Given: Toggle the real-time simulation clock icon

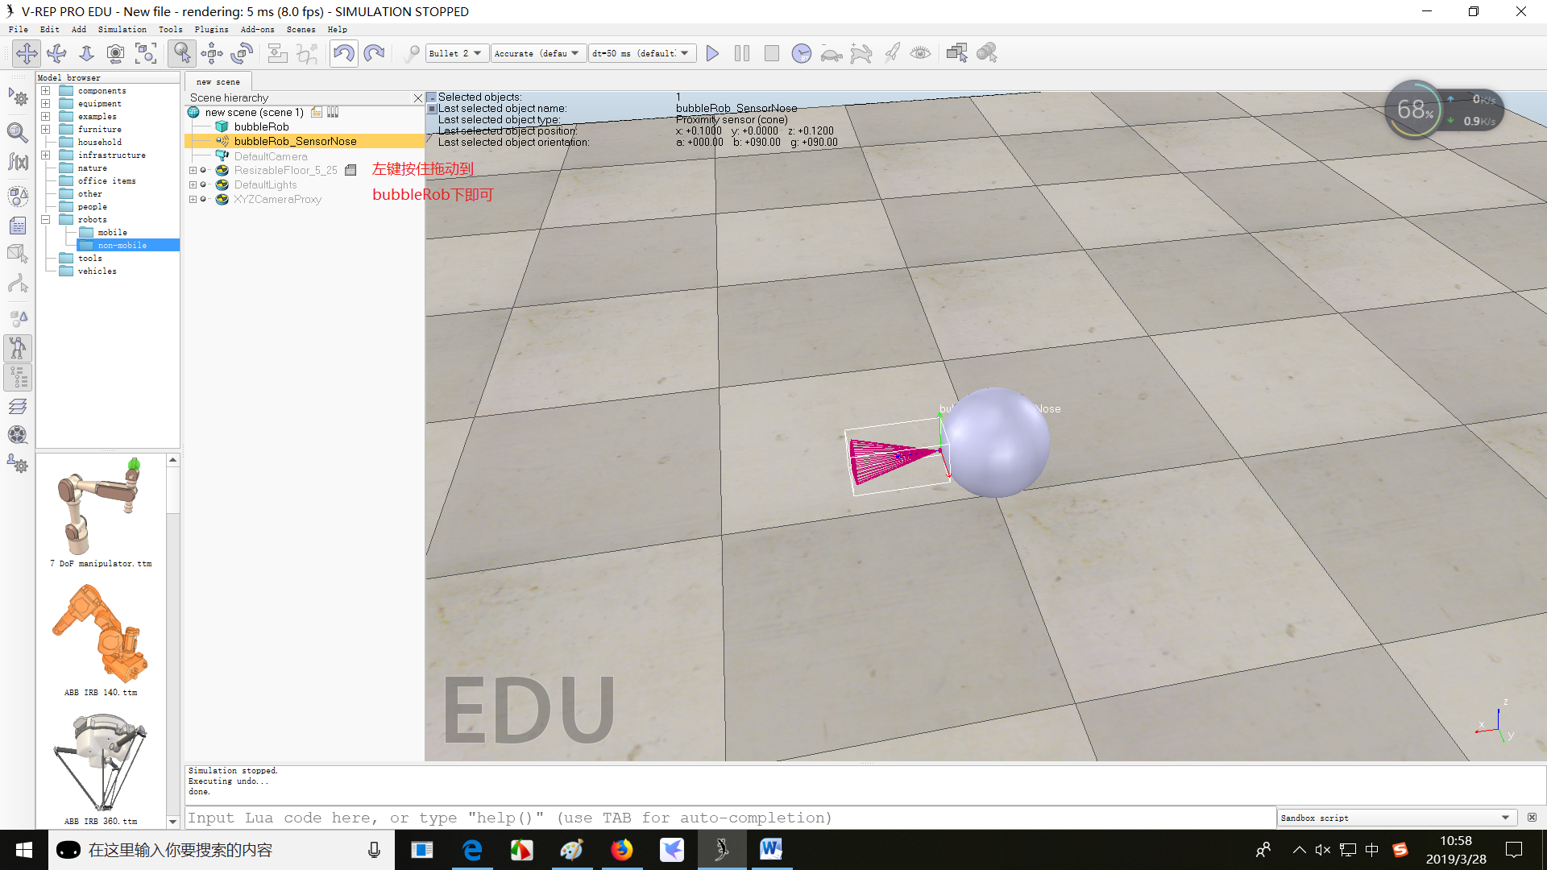Looking at the screenshot, I should (801, 53).
